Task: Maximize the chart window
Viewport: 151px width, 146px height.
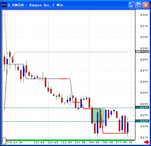Action: (x=139, y=5)
